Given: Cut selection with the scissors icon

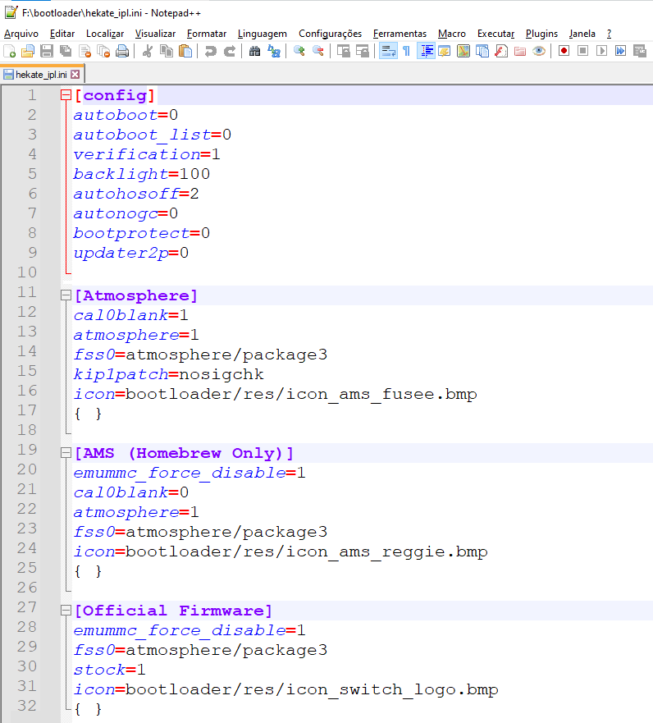Looking at the screenshot, I should coord(148,51).
